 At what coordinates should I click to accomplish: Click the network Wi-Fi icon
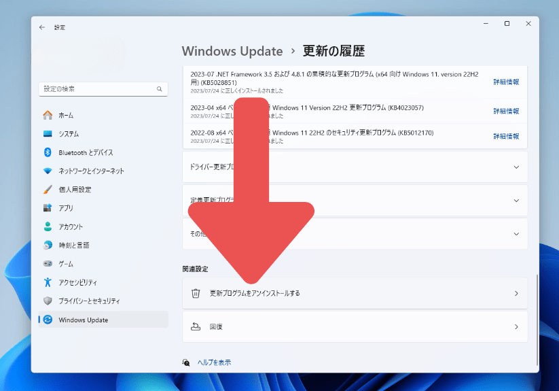tap(48, 171)
